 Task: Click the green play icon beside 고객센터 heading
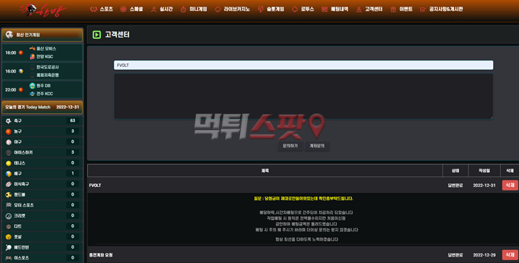click(x=97, y=34)
